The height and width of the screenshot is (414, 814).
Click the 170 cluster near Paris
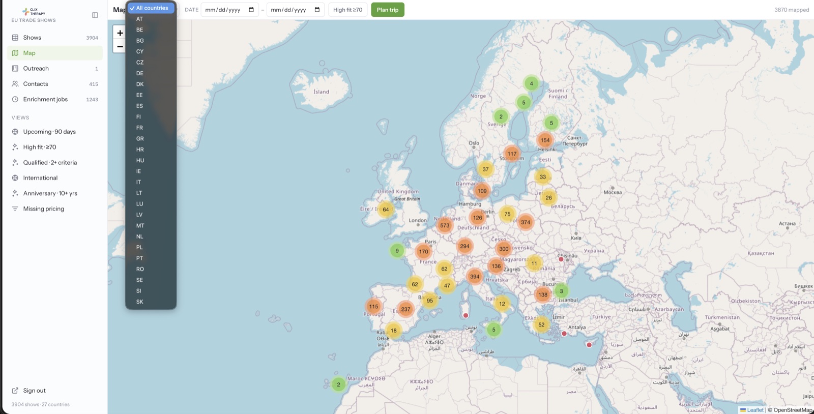tap(423, 251)
